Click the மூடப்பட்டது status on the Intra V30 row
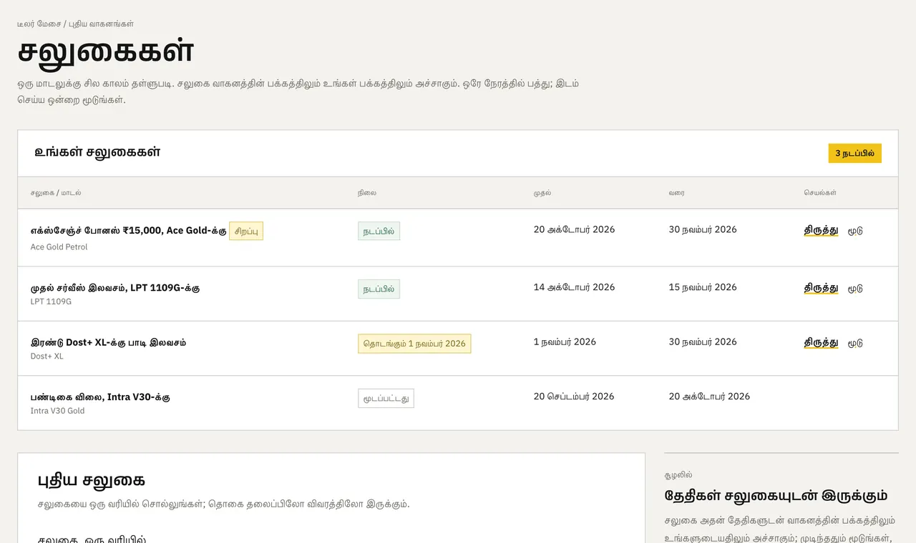This screenshot has width=916, height=543. (386, 398)
